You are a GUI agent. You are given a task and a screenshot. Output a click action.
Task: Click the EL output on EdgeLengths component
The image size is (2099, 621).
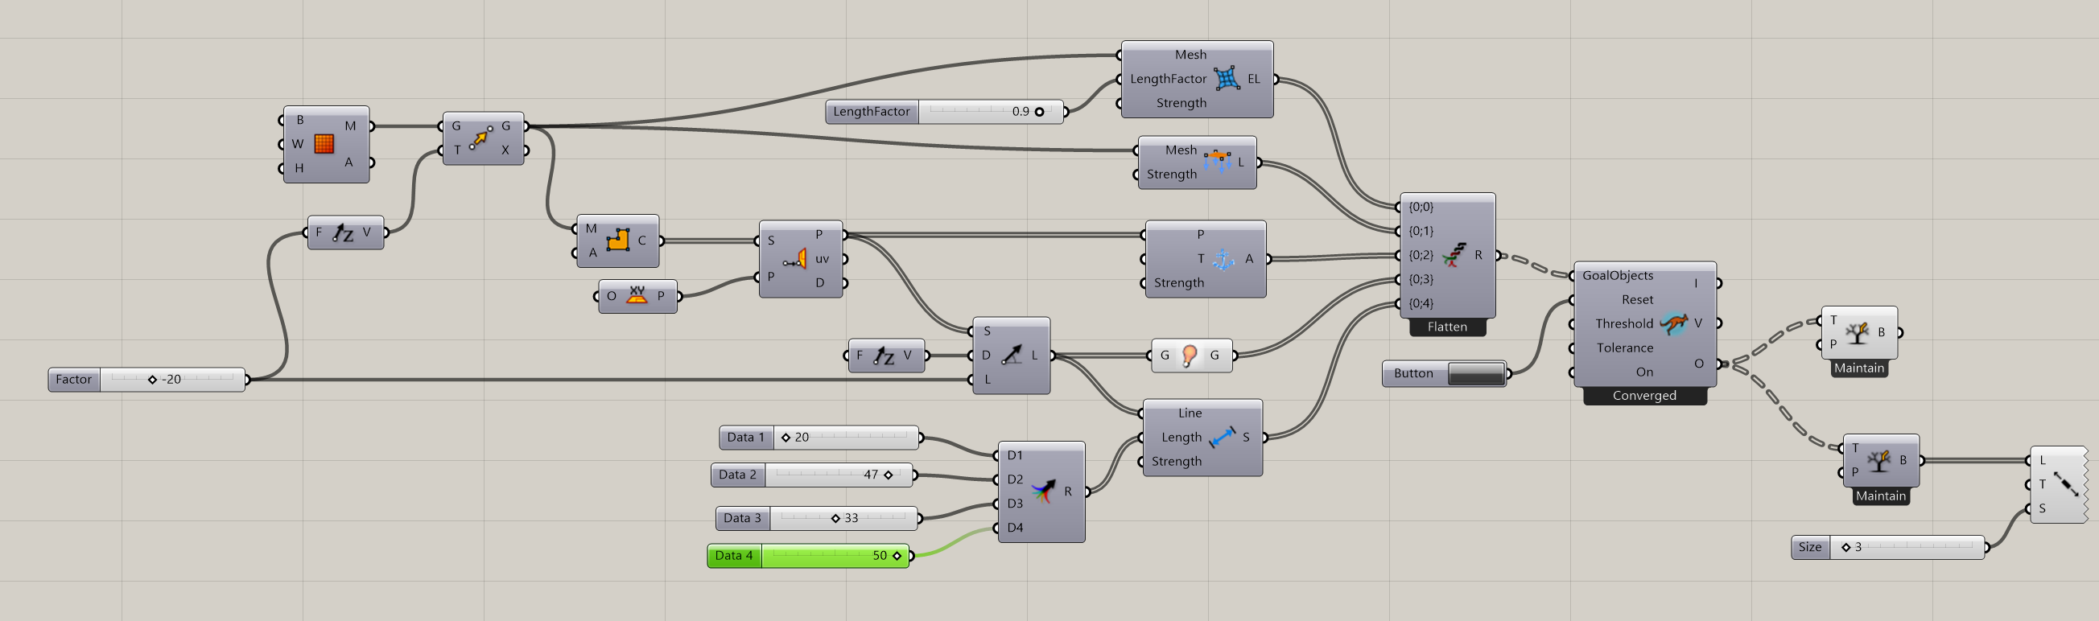(x=1253, y=79)
